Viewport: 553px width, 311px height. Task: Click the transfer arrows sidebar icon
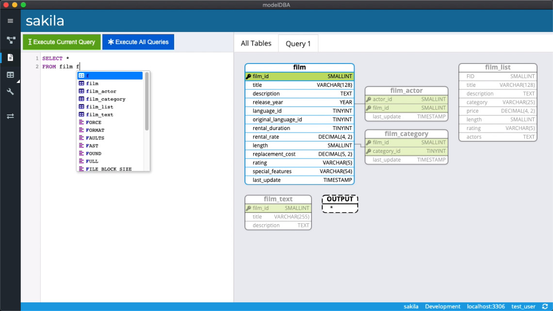pyautogui.click(x=10, y=116)
